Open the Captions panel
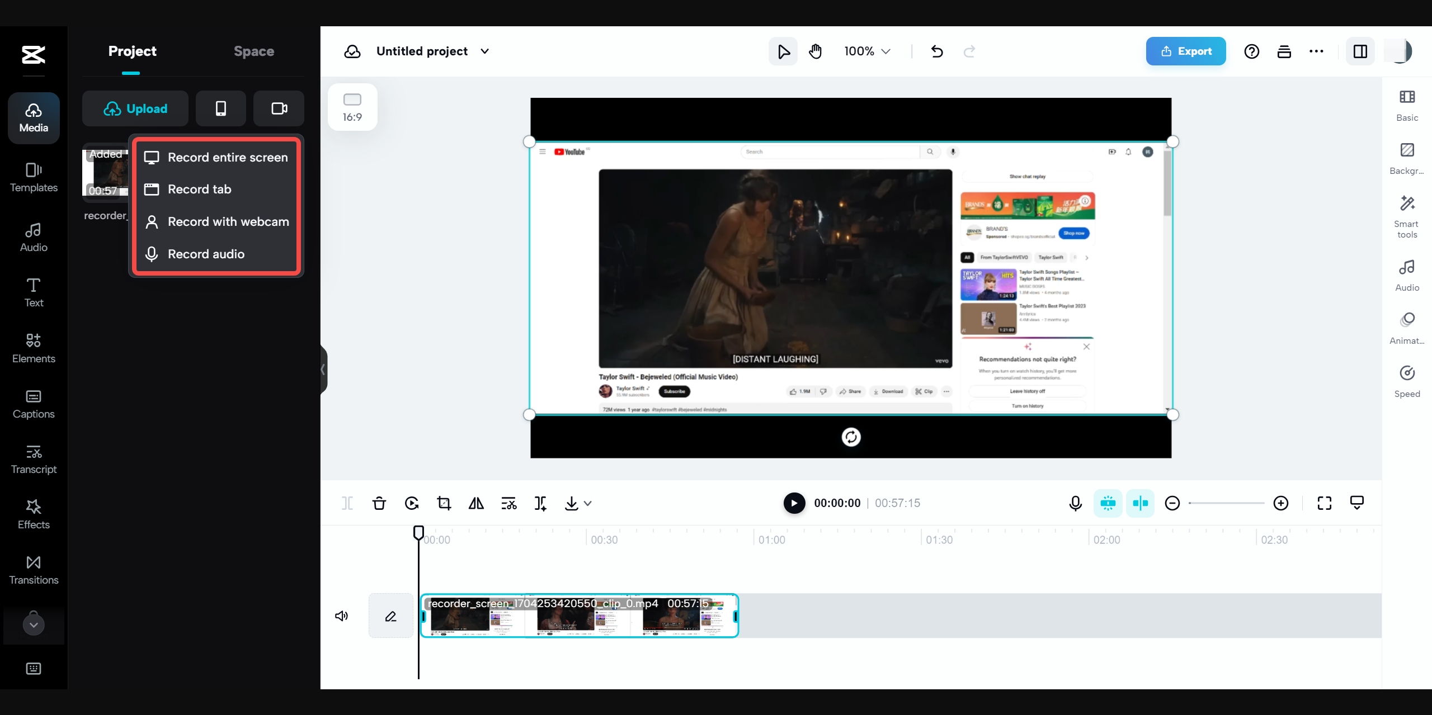Viewport: 1432px width, 715px height. (34, 404)
